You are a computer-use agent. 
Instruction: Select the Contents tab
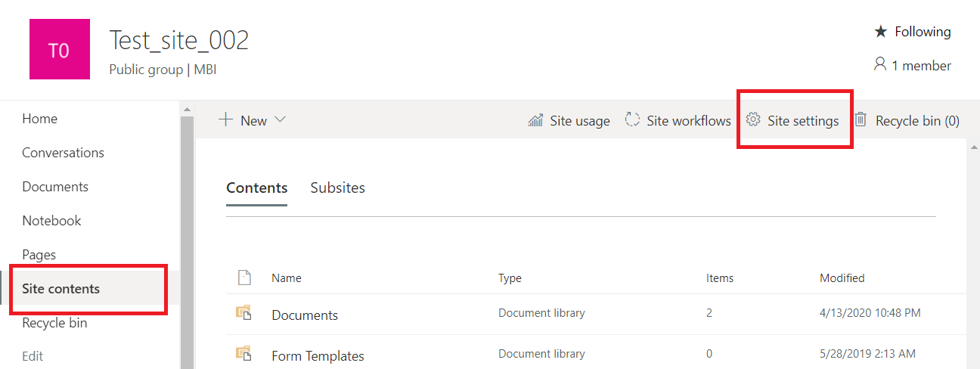point(256,188)
